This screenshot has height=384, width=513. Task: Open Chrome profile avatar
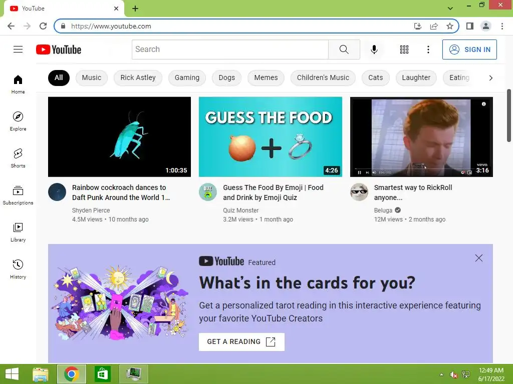[486, 26]
